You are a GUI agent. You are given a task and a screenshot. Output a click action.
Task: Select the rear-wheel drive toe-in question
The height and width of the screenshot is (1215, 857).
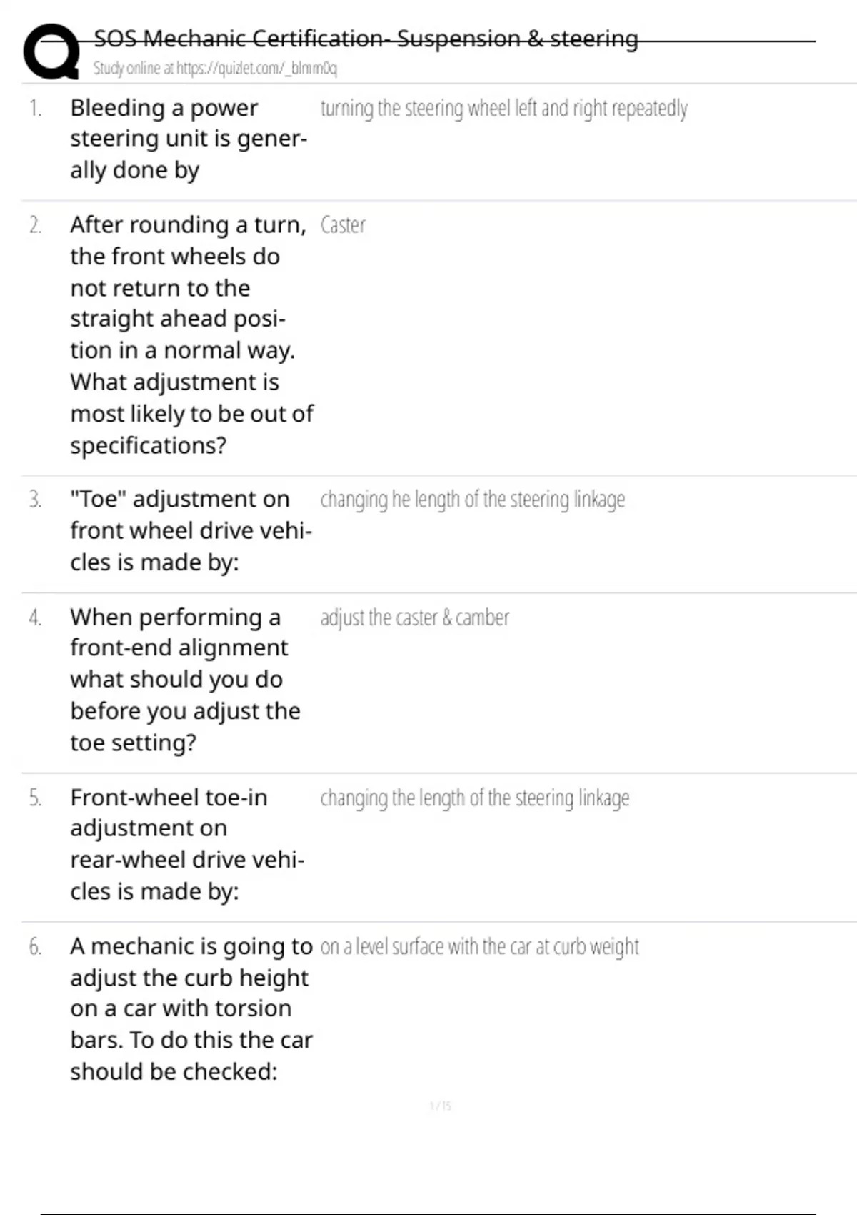[187, 844]
